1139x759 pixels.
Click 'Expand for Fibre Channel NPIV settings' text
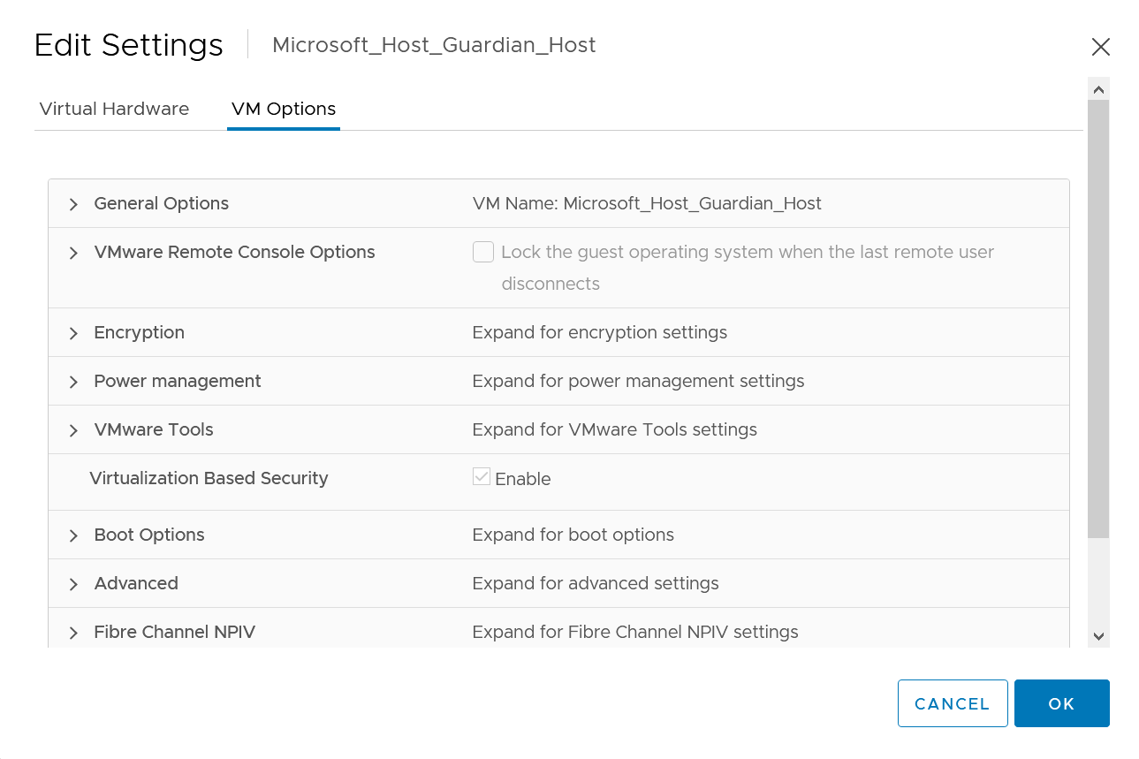click(x=635, y=632)
